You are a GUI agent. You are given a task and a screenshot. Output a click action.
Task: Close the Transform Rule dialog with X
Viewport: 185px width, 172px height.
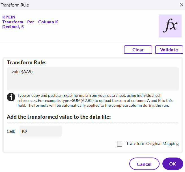181,5
